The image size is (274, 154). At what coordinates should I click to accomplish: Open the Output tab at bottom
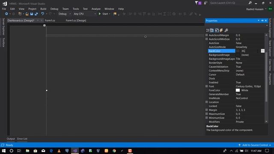click(x=11, y=139)
